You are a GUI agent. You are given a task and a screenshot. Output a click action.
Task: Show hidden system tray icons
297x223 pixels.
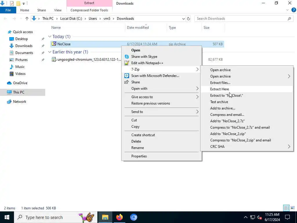point(245,217)
